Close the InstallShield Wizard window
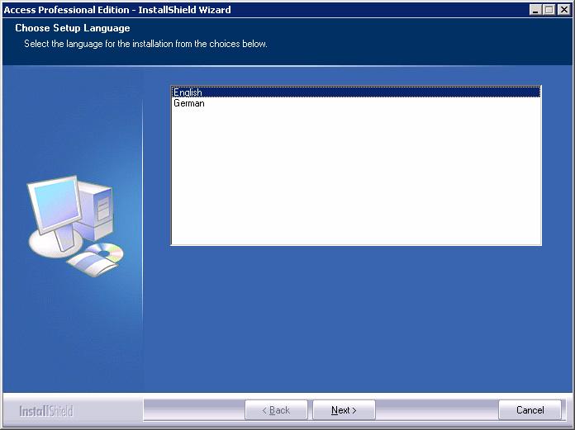This screenshot has width=575, height=430. click(564, 10)
